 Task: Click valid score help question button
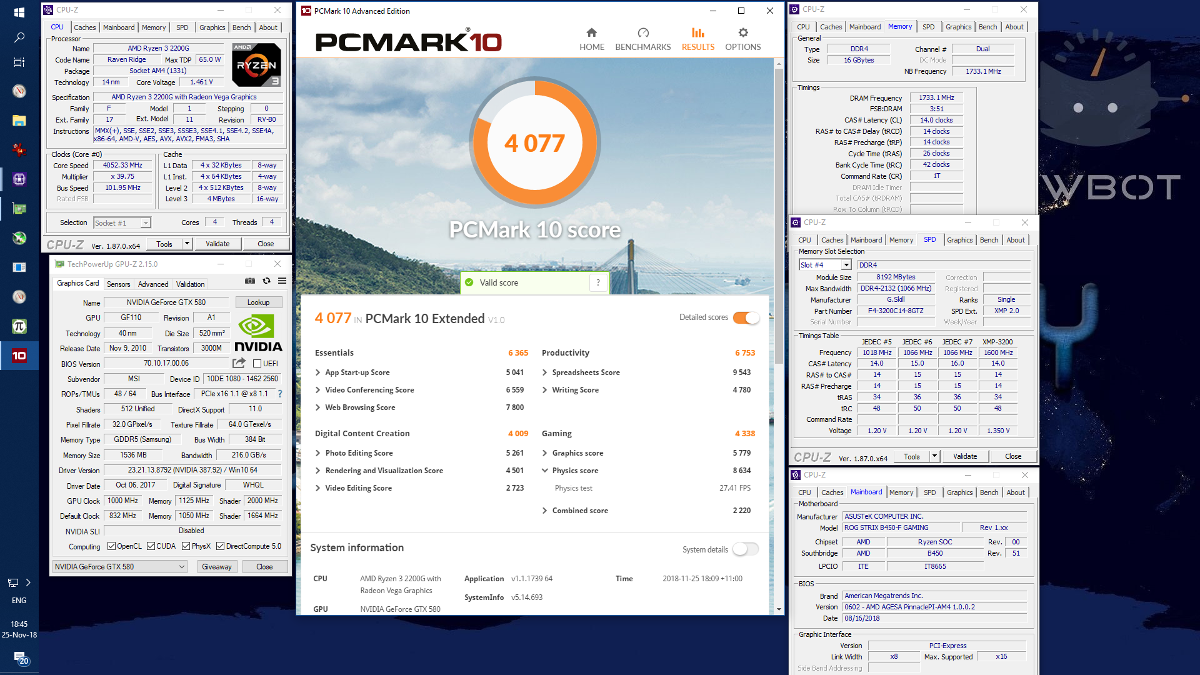point(598,282)
